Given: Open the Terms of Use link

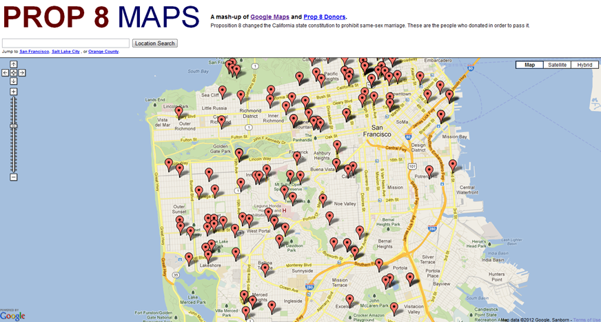Looking at the screenshot, I should pyautogui.click(x=587, y=319).
